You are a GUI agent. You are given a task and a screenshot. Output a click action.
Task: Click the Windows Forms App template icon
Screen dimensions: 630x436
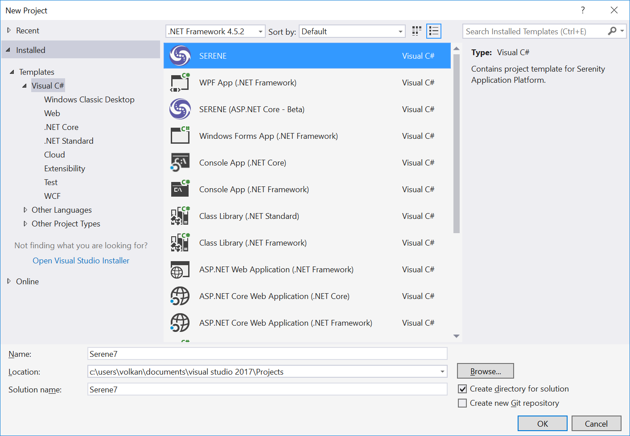pos(180,136)
